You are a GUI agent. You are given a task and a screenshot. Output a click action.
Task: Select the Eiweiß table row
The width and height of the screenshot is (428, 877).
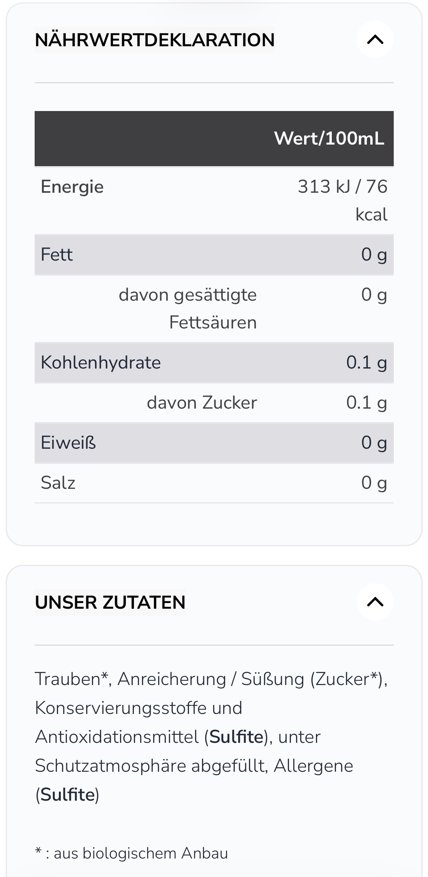point(214,443)
